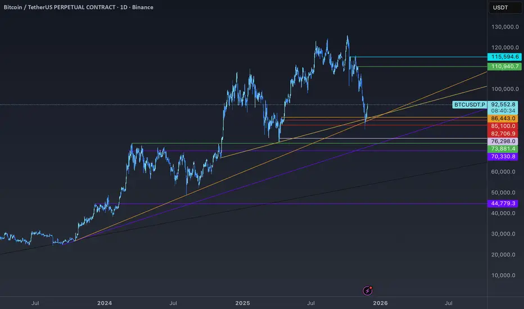Click the 86,443.0 orange price label
Image resolution: width=524 pixels, height=309 pixels.
point(503,118)
